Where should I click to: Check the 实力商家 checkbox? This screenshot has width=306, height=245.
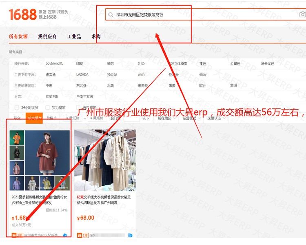[47, 107]
